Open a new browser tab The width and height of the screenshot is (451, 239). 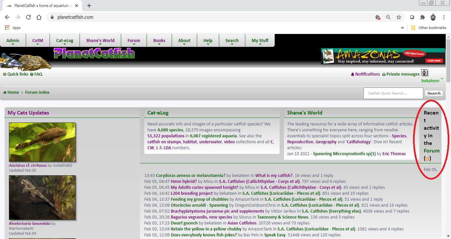pyautogui.click(x=89, y=6)
